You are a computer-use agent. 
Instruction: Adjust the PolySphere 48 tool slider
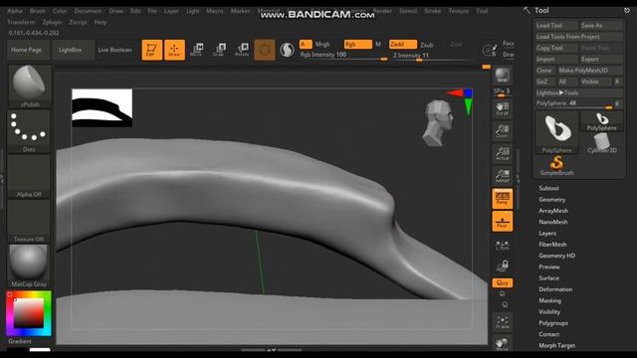(x=574, y=103)
